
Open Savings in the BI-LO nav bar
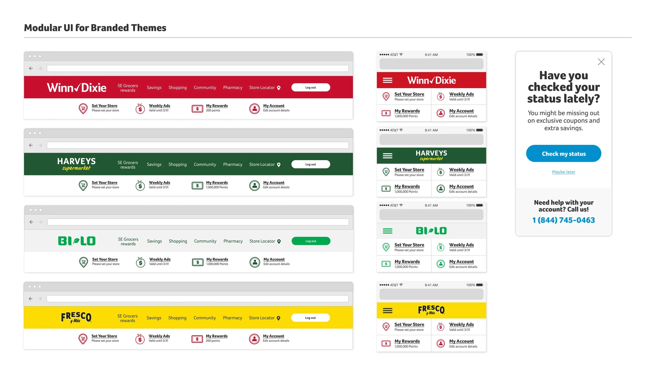(155, 241)
